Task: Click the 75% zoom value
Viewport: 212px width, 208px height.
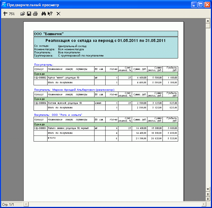Action: tap(12, 14)
